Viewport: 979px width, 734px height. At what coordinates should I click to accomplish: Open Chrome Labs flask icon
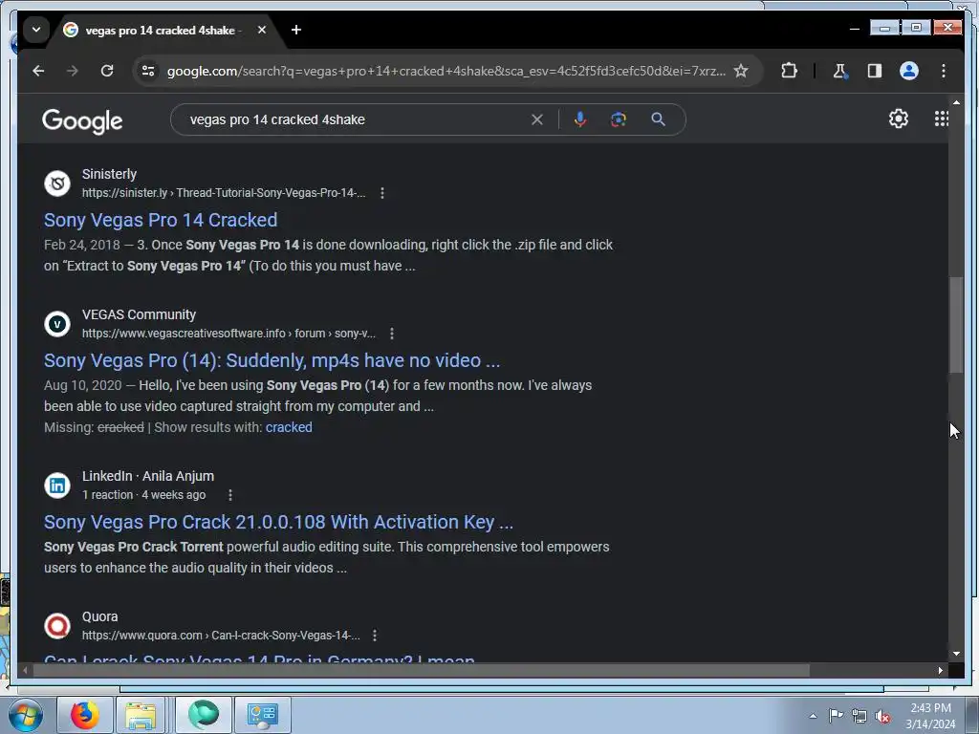tap(839, 71)
